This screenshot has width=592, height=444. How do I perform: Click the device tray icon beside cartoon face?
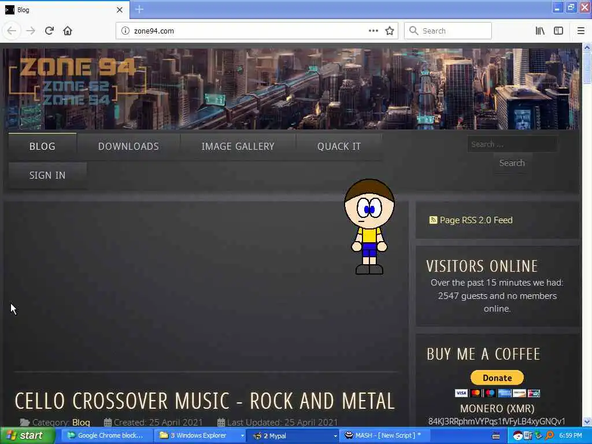coord(528,436)
